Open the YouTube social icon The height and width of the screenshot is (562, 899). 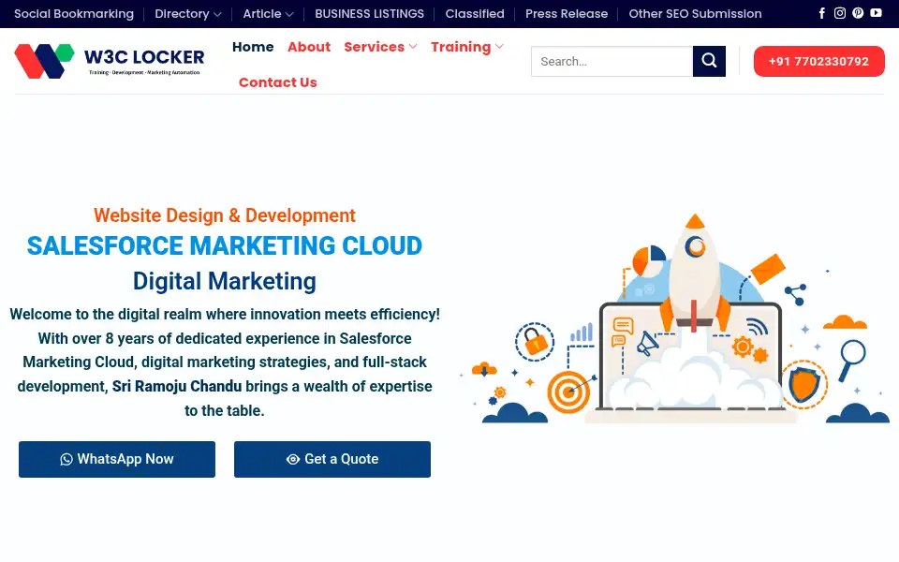click(876, 12)
